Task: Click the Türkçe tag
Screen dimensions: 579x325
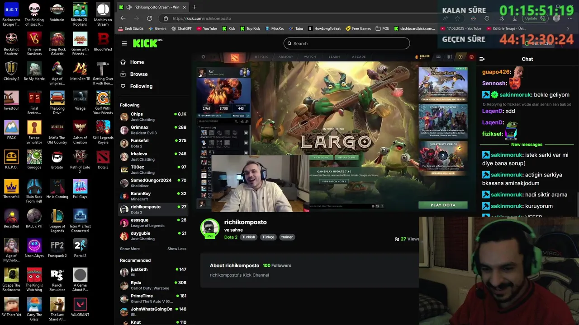Action: (x=268, y=237)
